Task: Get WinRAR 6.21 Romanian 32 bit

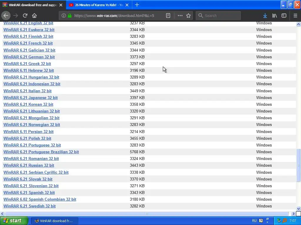Action: point(31,158)
